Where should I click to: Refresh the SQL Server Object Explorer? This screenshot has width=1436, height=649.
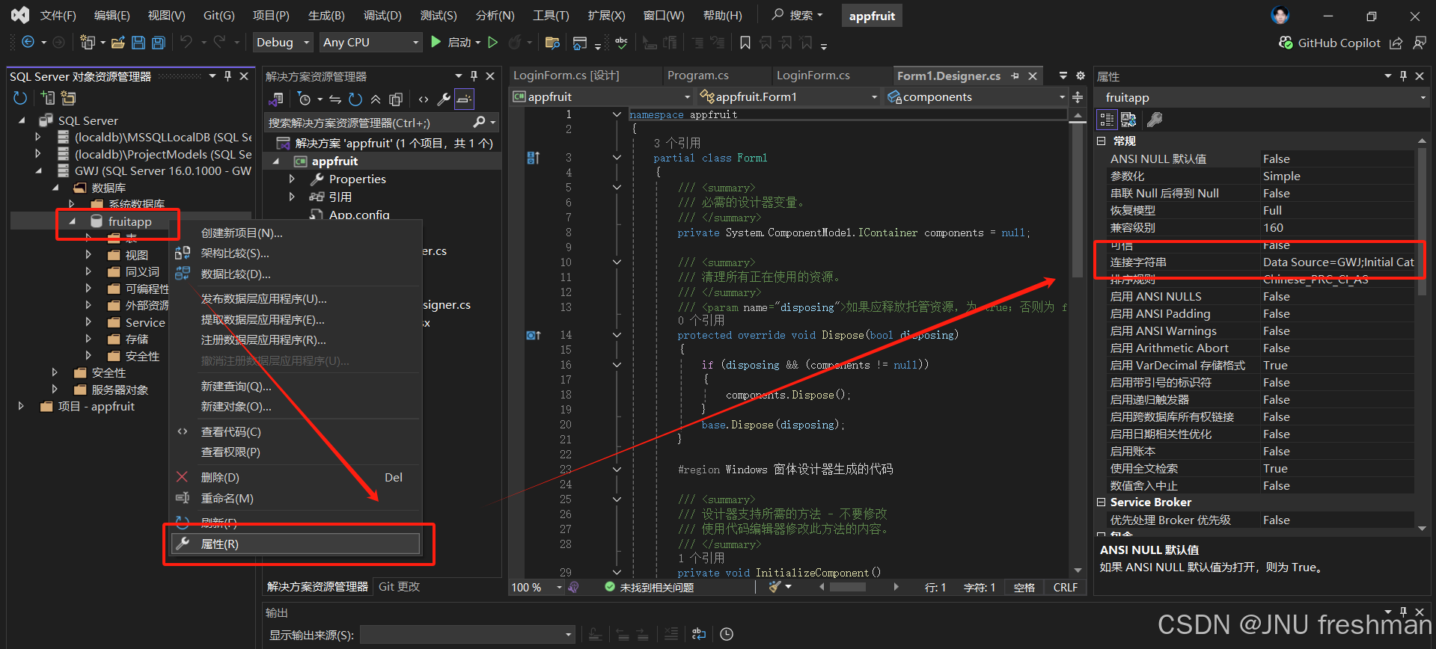pyautogui.click(x=20, y=97)
